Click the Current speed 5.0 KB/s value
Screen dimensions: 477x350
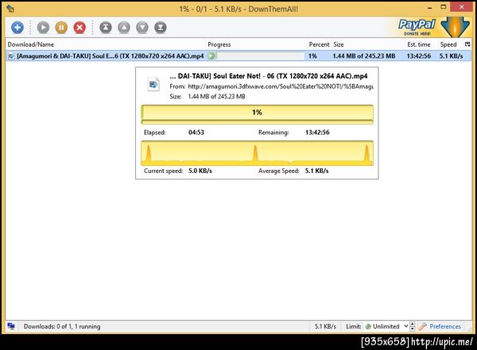tap(200, 171)
